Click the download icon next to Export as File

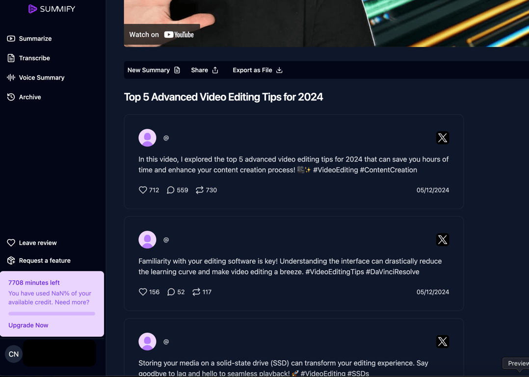279,70
